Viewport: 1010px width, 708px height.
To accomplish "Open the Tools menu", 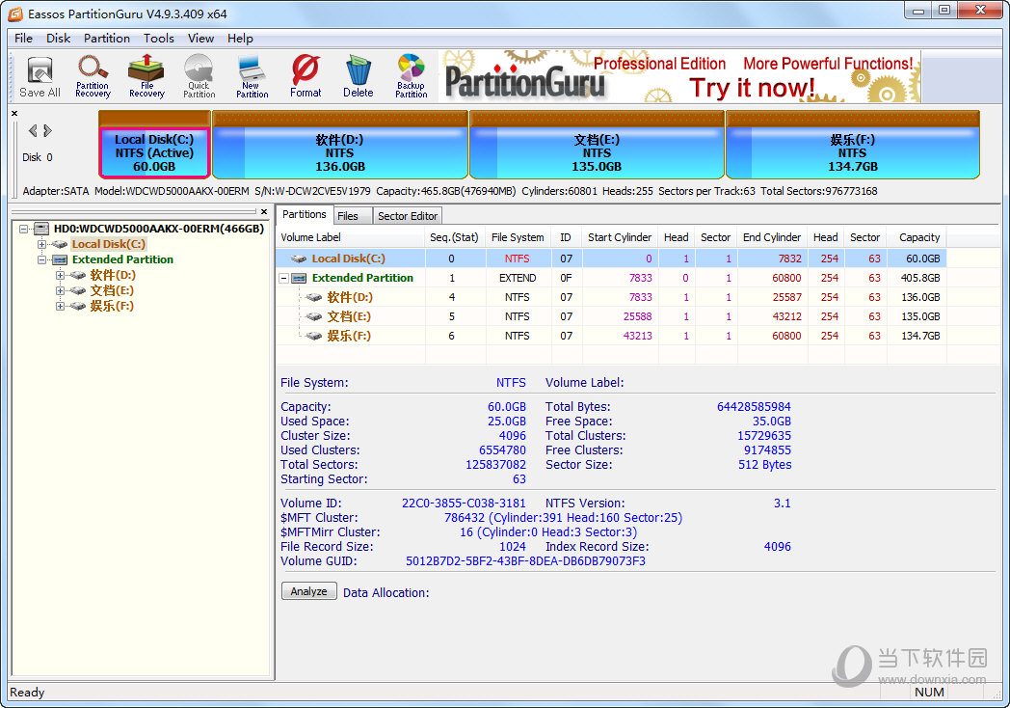I will [x=158, y=38].
